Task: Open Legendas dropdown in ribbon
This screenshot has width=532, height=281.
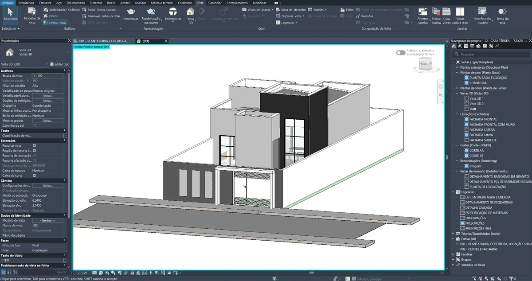Action: click(288, 22)
